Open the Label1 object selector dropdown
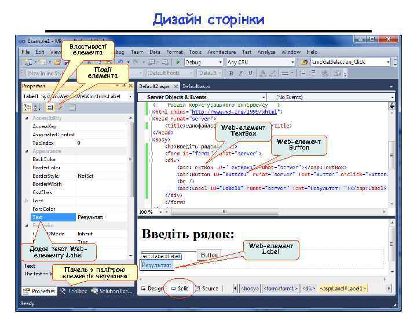Image resolution: width=417 pixels, height=313 pixels. [x=130, y=96]
